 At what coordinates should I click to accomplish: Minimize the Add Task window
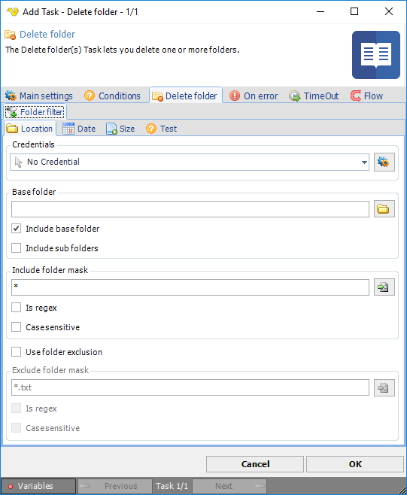(x=320, y=12)
